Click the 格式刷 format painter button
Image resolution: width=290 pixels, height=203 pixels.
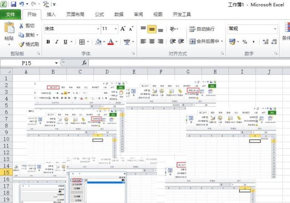(x=28, y=44)
